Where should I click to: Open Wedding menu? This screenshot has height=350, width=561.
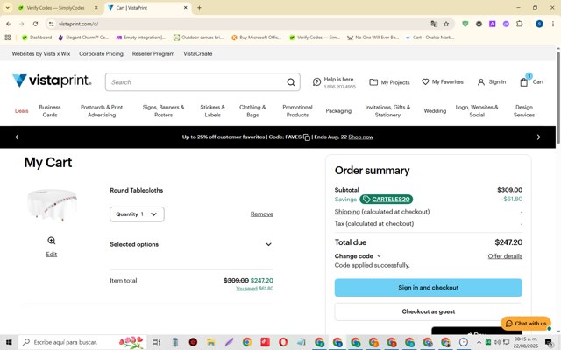point(435,111)
